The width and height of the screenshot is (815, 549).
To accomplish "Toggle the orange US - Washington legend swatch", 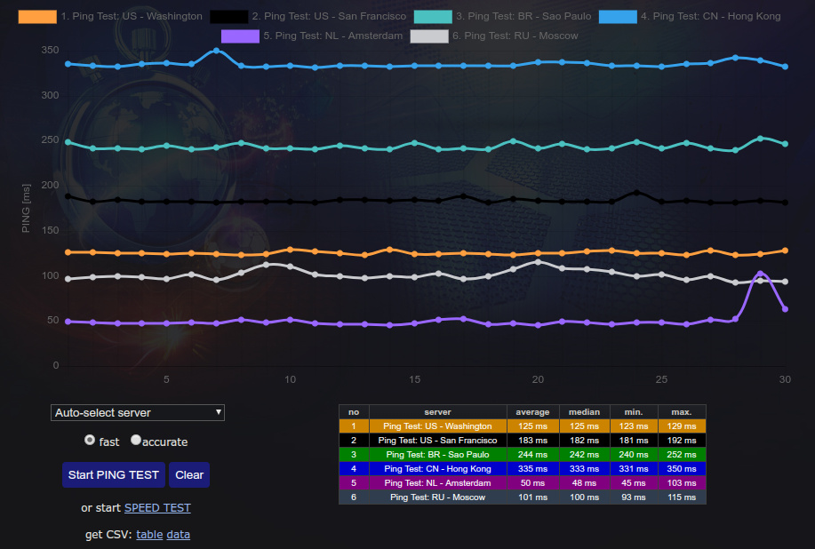I will click(36, 16).
